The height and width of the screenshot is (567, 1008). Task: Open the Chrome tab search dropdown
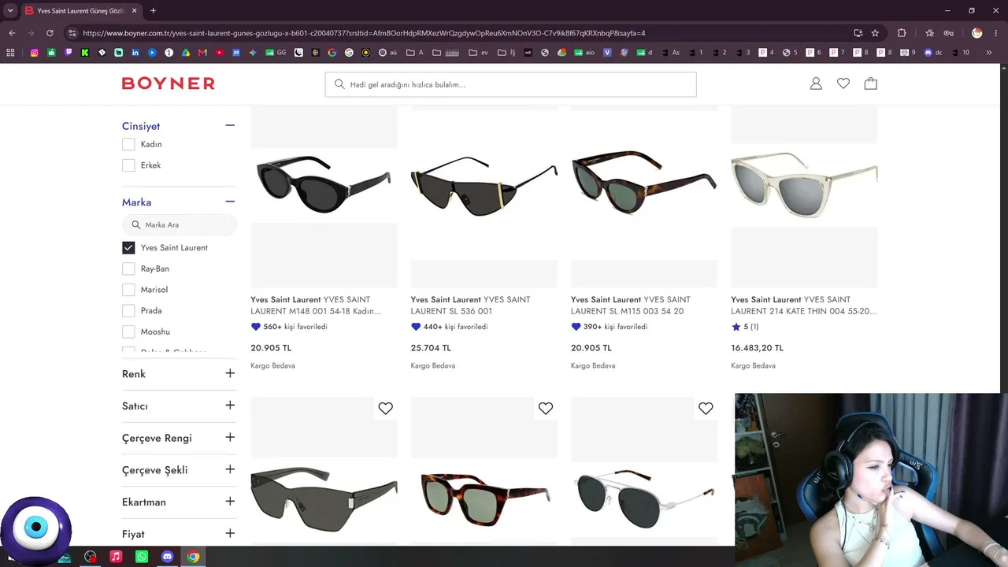pyautogui.click(x=10, y=10)
